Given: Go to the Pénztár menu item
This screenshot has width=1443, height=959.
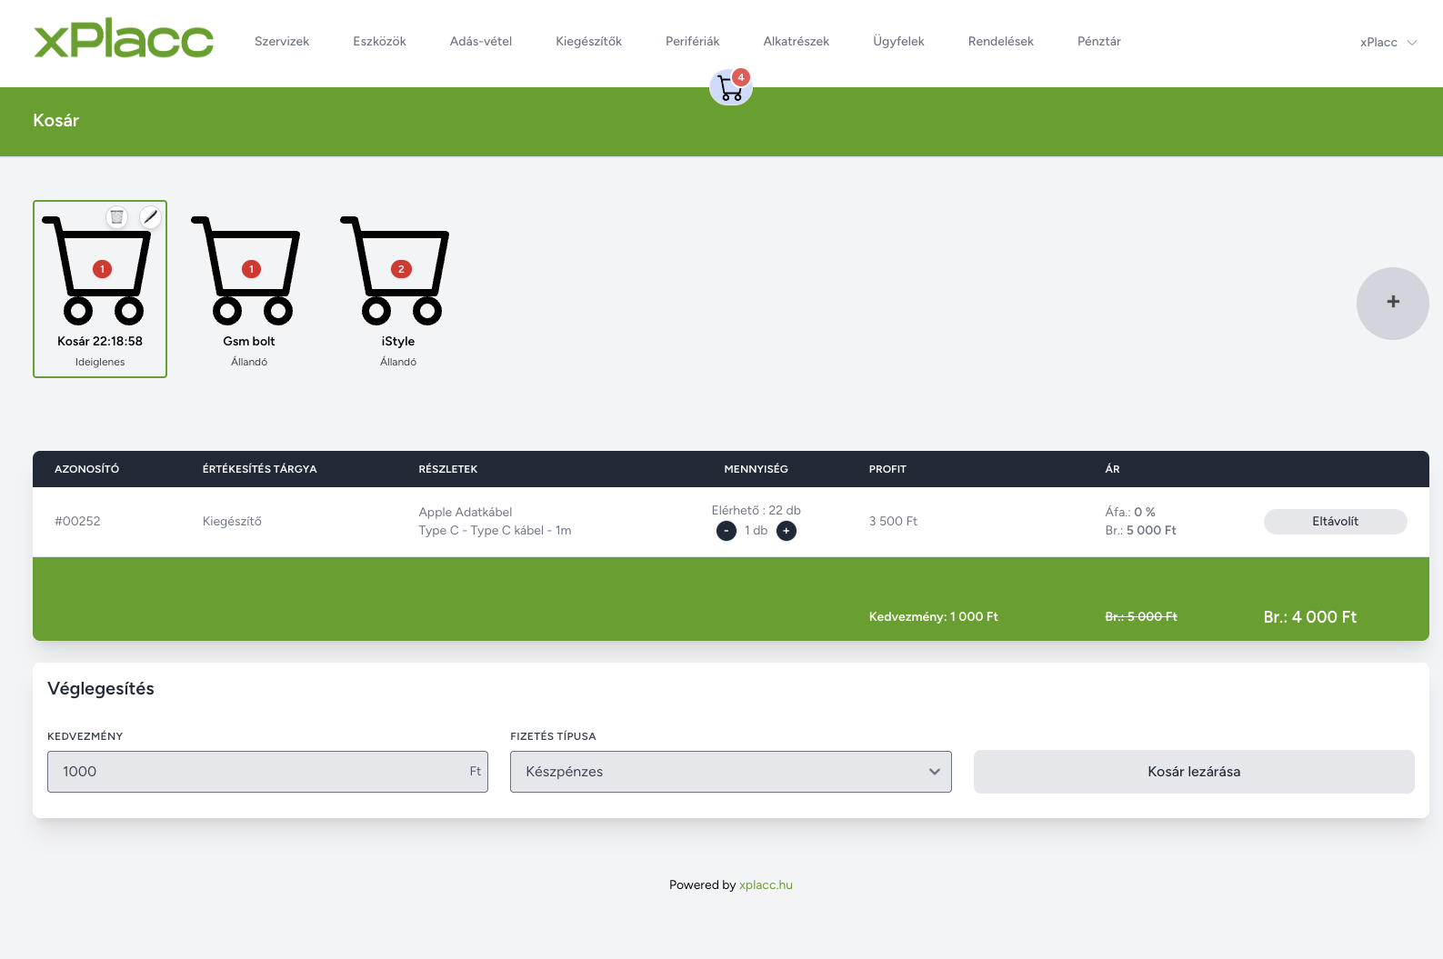Looking at the screenshot, I should [x=1098, y=42].
